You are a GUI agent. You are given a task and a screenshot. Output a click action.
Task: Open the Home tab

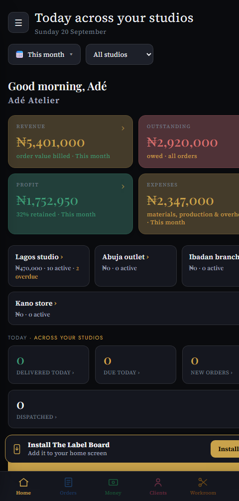pyautogui.click(x=23, y=487)
